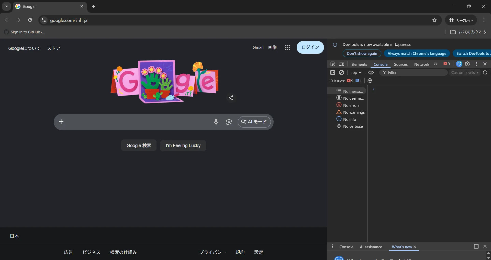Viewport: 491px width, 260px height.
Task: Share the Google Doodle
Action: click(231, 98)
